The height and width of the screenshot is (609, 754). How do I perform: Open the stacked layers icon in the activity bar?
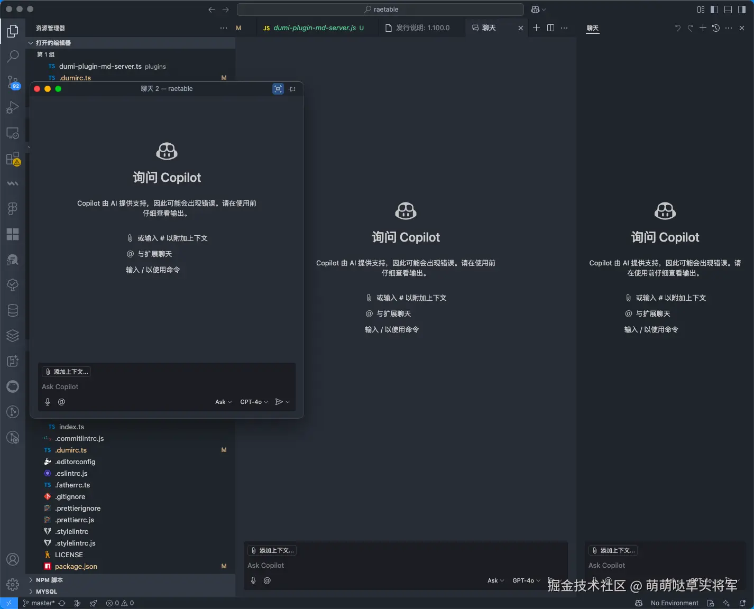coord(13,336)
